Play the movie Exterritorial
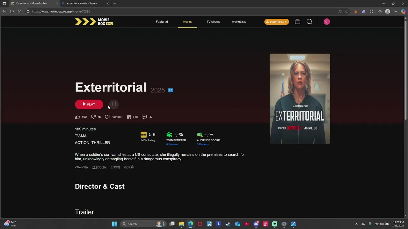Image resolution: width=408 pixels, height=229 pixels. [89, 104]
